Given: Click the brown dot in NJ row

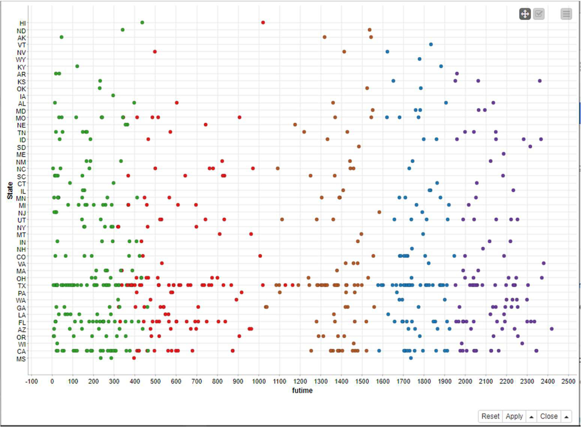Looking at the screenshot, I should [379, 212].
